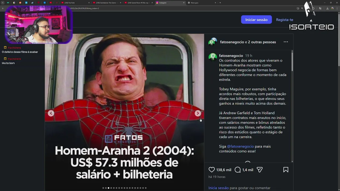Open the translate page icon
This screenshot has height=191, width=340.
click(x=320, y=8)
